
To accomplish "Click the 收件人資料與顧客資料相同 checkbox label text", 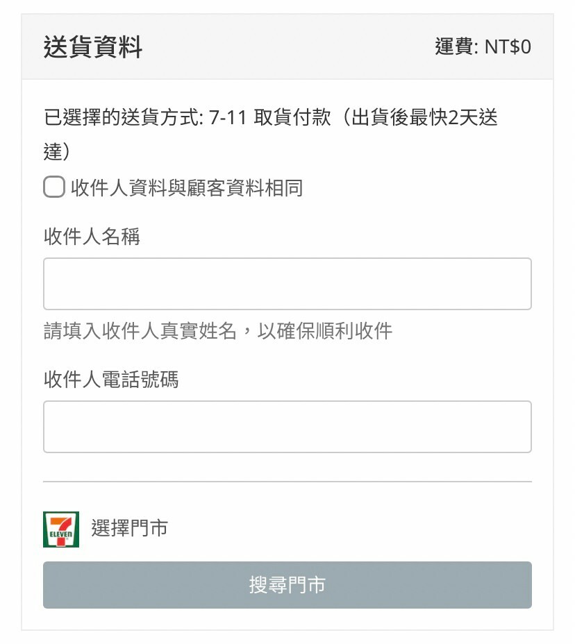I will (187, 188).
